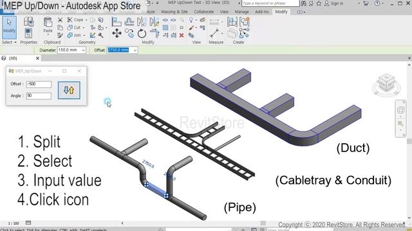Open the Properties palette icon
This screenshot has height=231, width=412.
click(x=28, y=33)
